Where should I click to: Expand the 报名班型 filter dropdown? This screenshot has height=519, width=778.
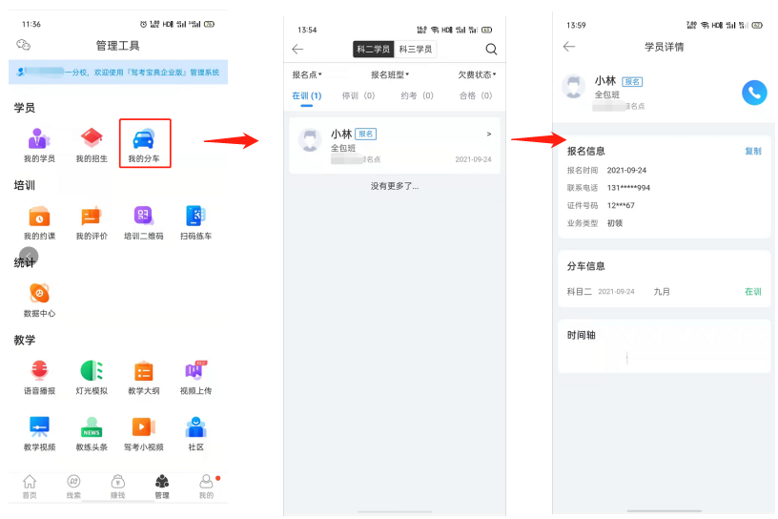point(390,74)
